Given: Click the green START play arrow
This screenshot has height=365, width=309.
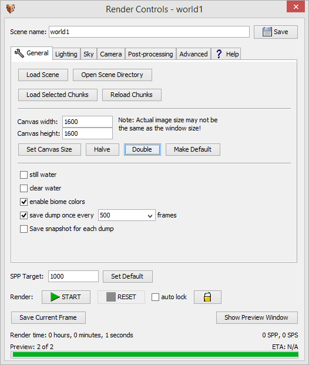Looking at the screenshot, I should pos(55,297).
